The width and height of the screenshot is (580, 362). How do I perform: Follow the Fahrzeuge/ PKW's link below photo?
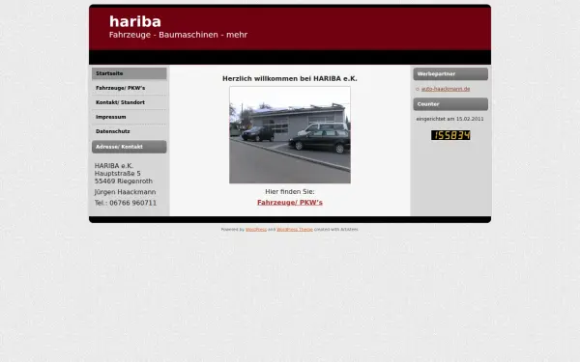point(290,203)
